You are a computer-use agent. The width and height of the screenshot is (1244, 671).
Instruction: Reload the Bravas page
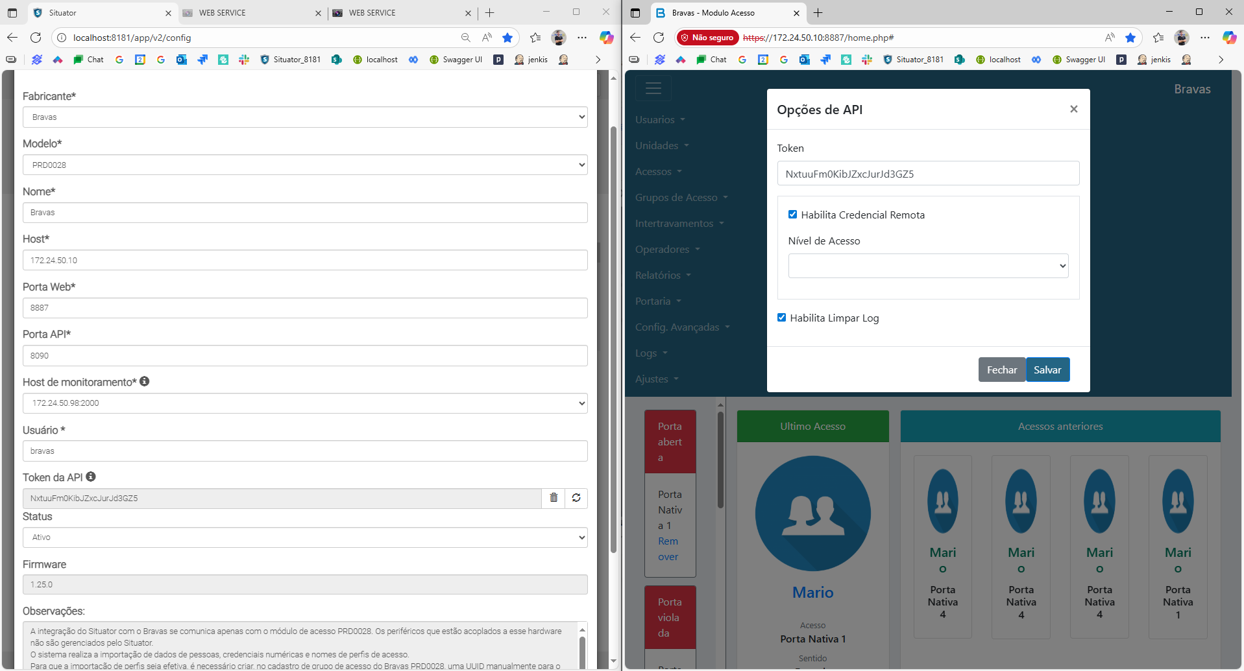click(659, 38)
